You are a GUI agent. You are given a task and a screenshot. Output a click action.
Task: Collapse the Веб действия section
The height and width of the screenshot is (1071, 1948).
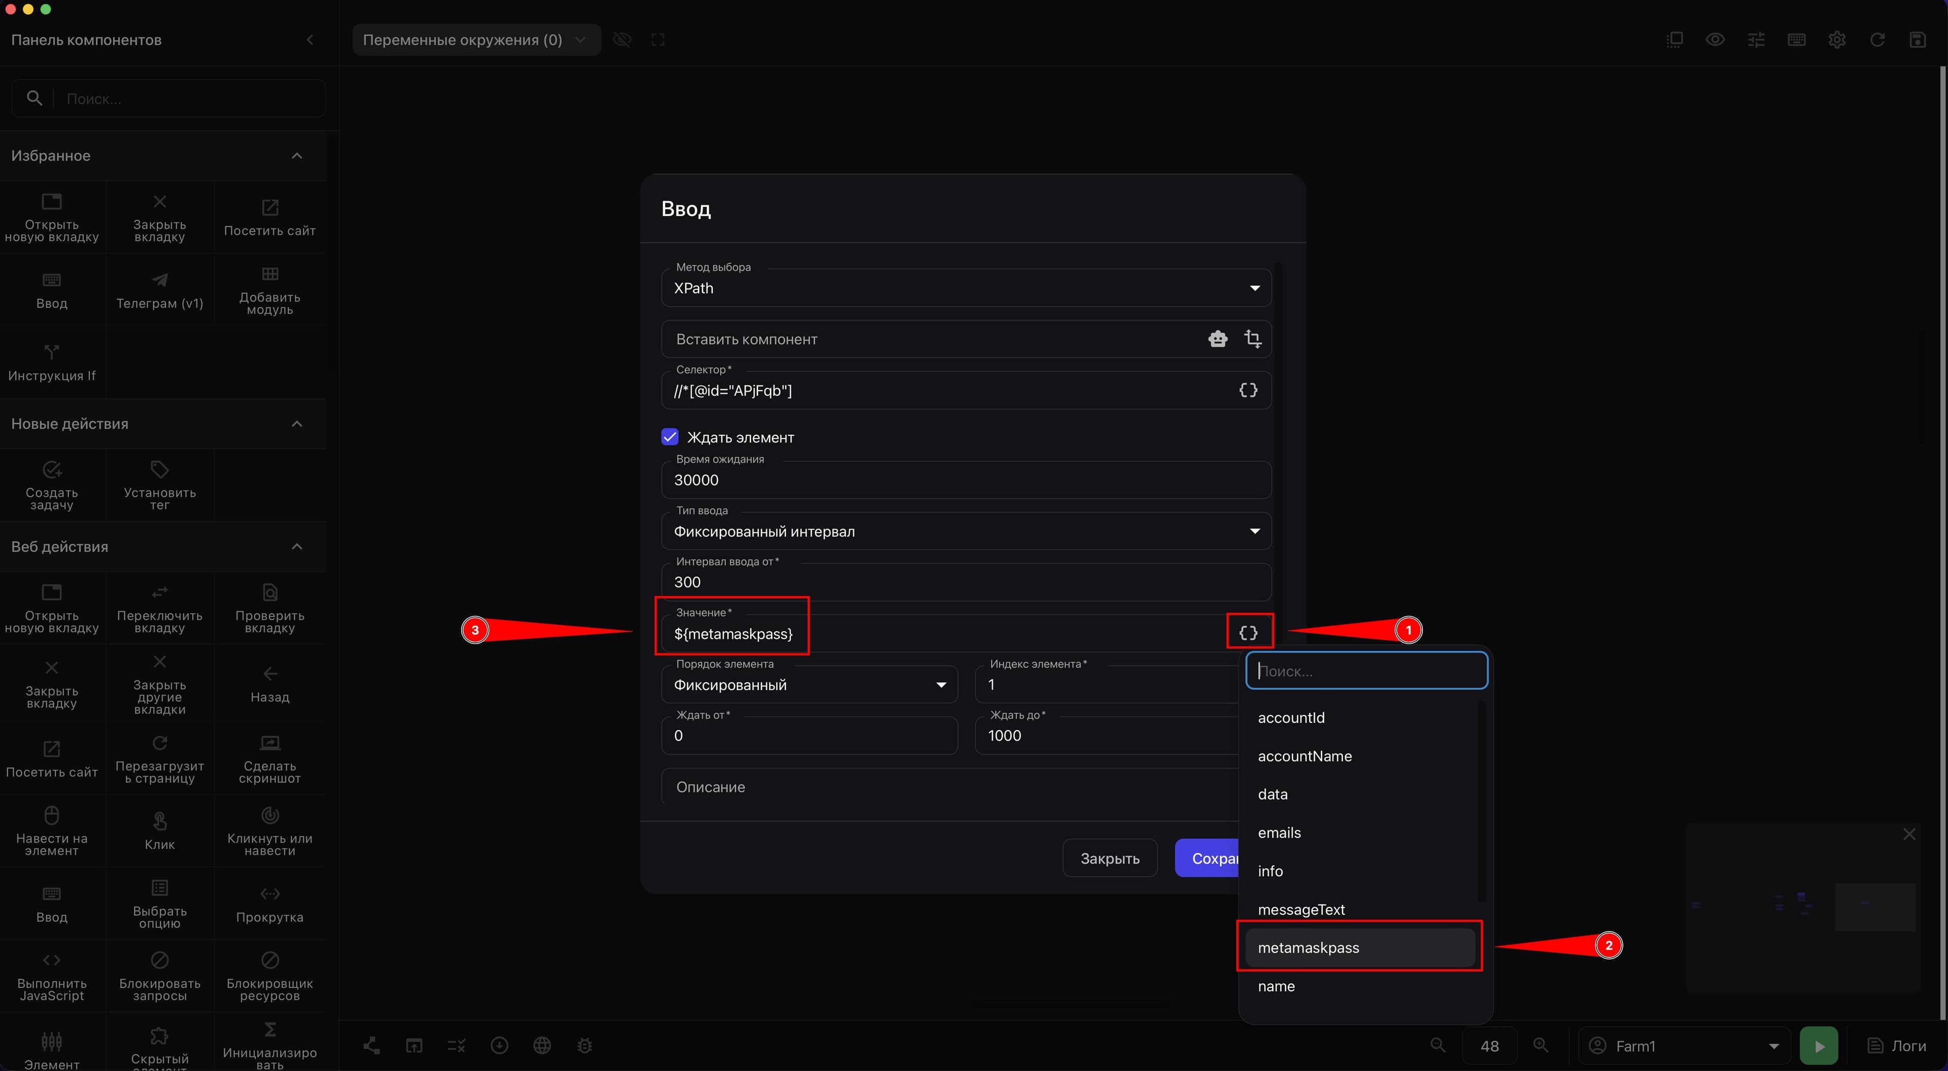(297, 547)
